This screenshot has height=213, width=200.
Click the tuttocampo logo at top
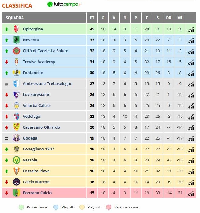64,4
